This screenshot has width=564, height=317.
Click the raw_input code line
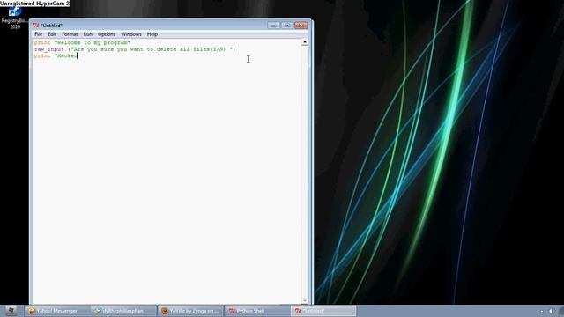[135, 49]
